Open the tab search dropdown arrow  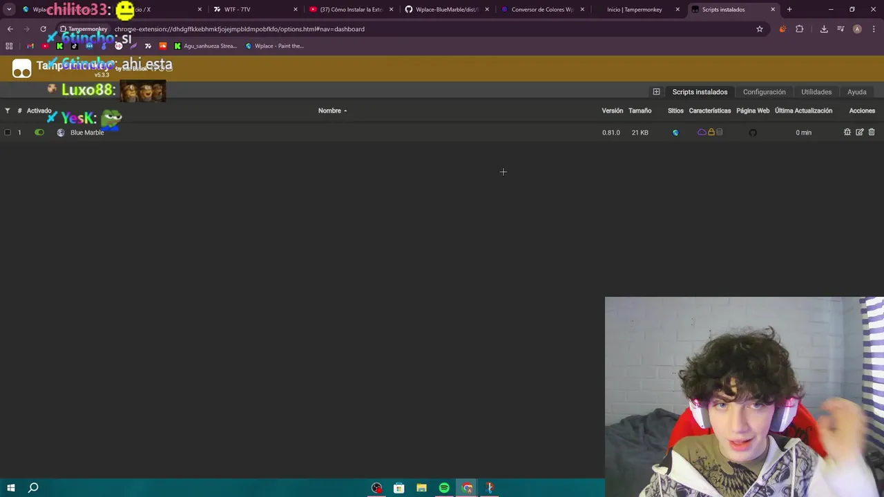tap(9, 10)
